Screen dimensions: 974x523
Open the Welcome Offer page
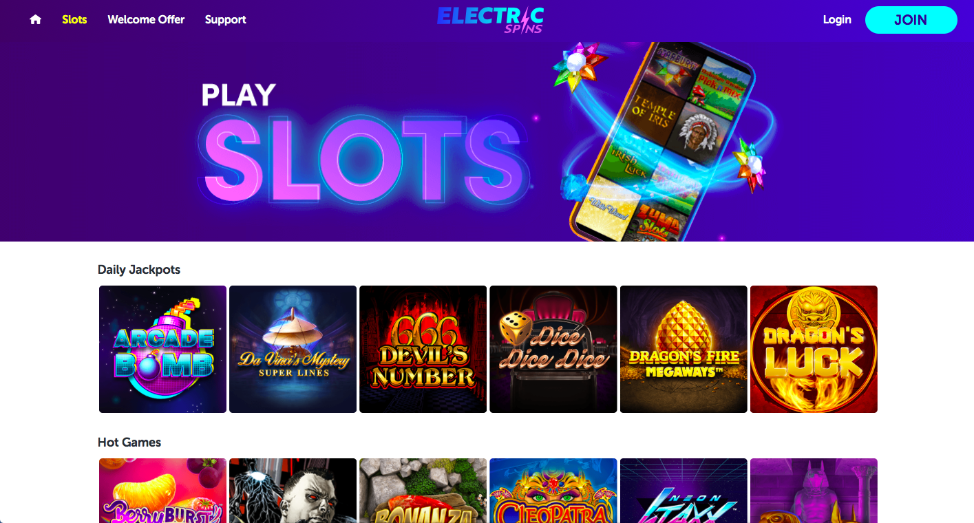146,20
